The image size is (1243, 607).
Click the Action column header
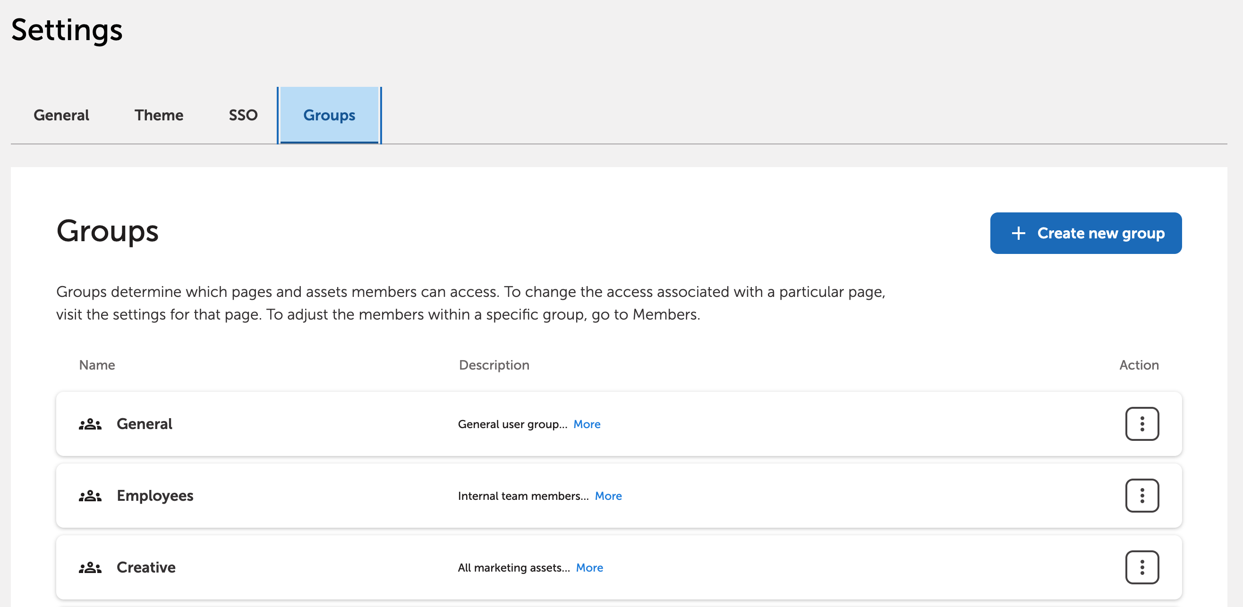1139,365
